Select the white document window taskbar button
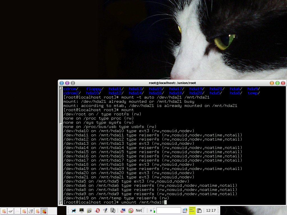Viewport: 287px width, 215px height. coord(17,211)
